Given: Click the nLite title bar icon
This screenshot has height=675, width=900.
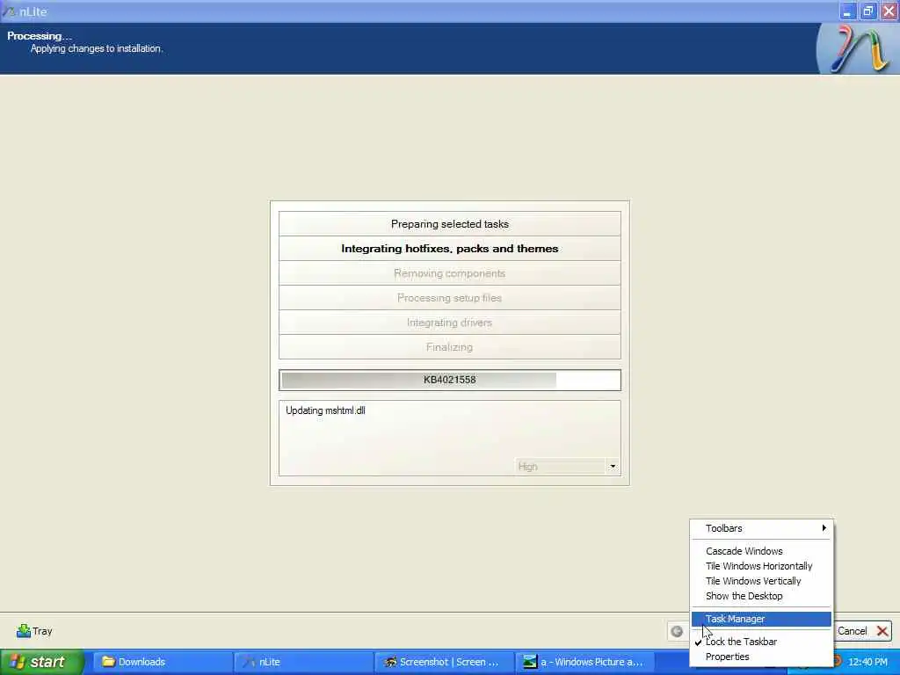Looking at the screenshot, I should tap(9, 11).
